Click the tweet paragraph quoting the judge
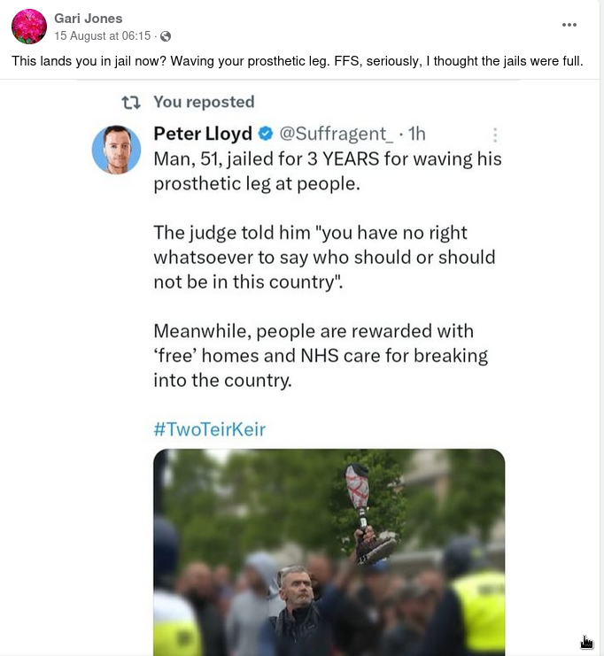Viewport: 604px width, 656px height. 324,258
